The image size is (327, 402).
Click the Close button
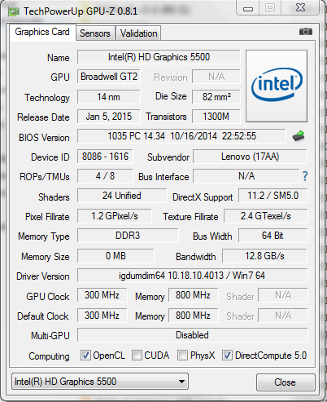tap(286, 382)
